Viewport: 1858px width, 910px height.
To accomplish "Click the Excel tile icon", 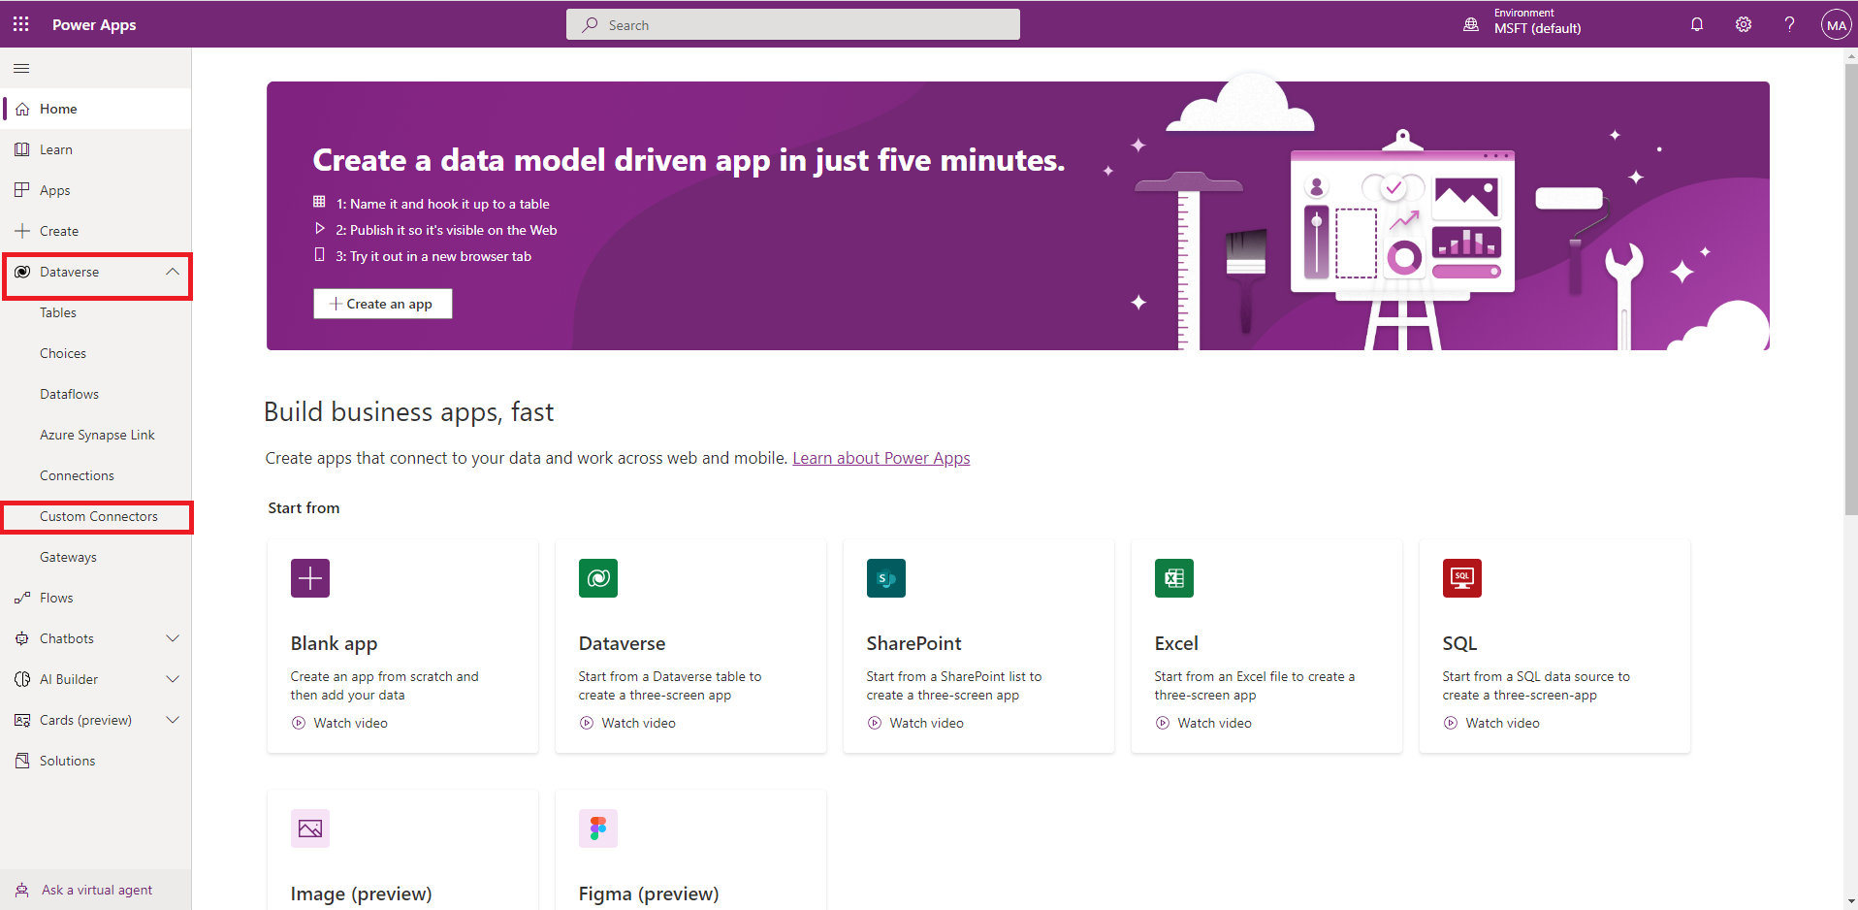I will click(x=1173, y=578).
